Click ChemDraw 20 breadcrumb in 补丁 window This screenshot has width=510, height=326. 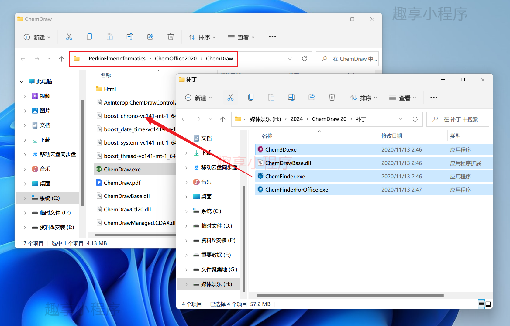click(329, 119)
